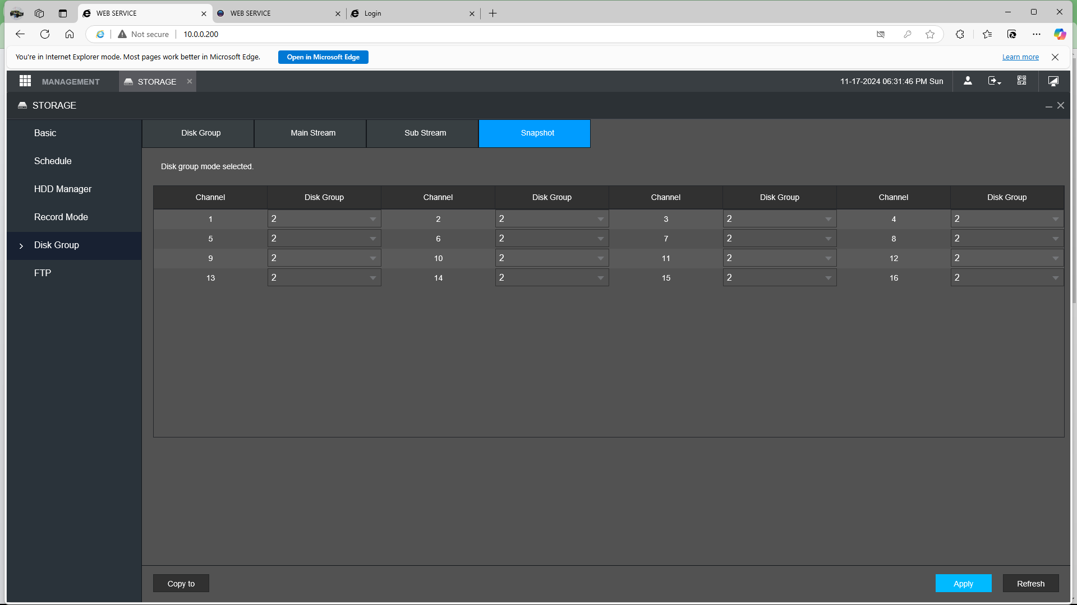Screen dimensions: 1077x605
Task: Click the browser back arrow
Action: [x=20, y=34]
